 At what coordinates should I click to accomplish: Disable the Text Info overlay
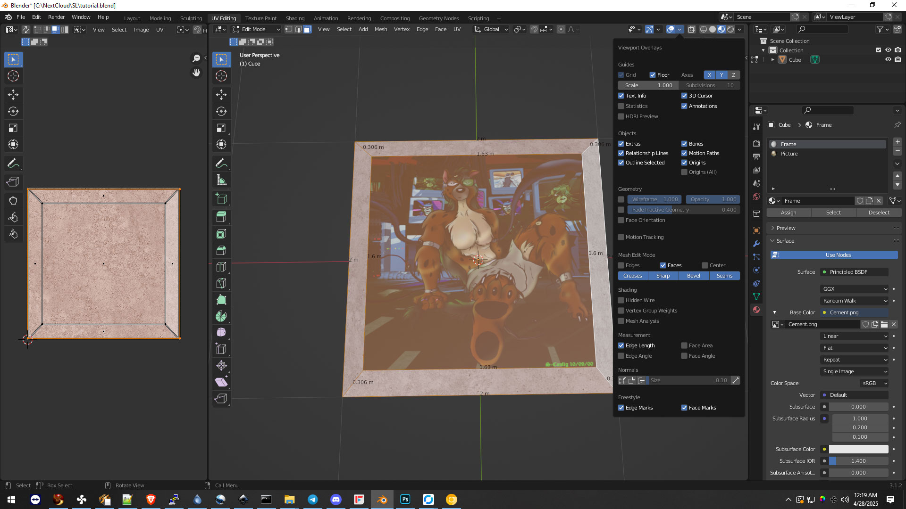coord(621,96)
